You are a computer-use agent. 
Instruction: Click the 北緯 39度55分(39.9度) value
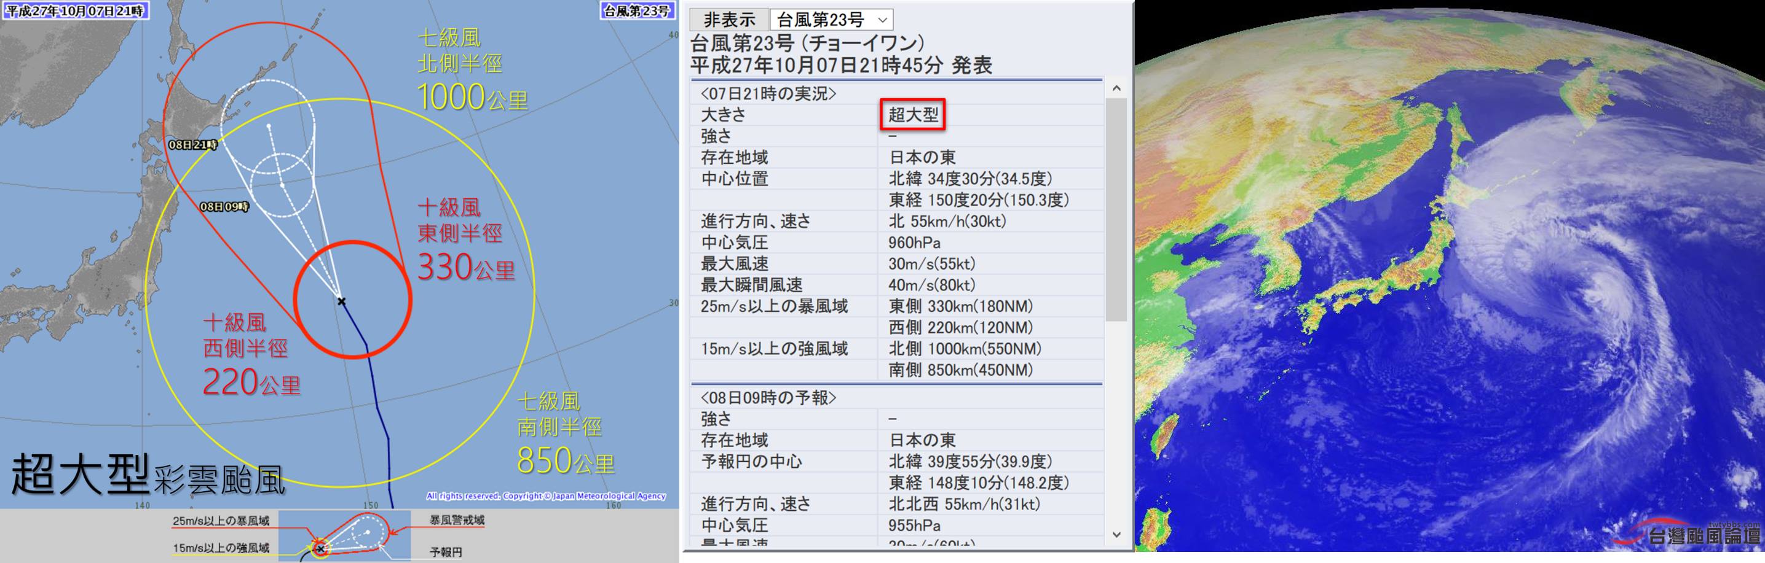[970, 461]
